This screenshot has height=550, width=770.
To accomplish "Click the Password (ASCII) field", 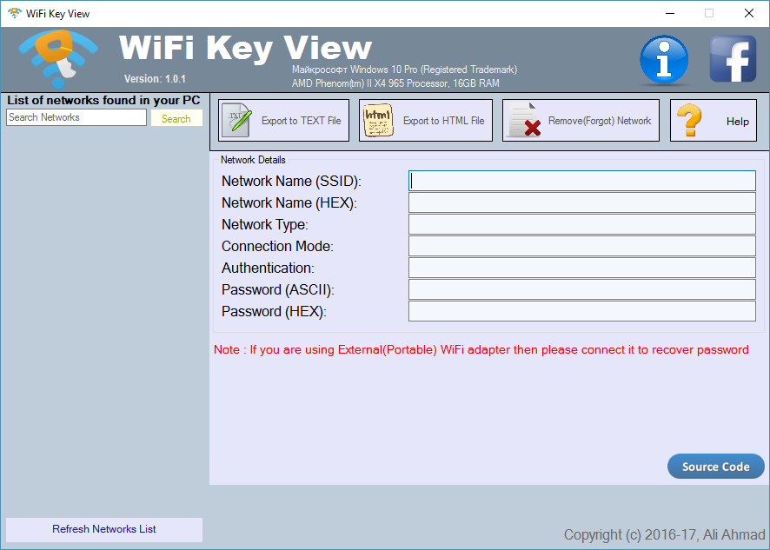I will click(582, 289).
